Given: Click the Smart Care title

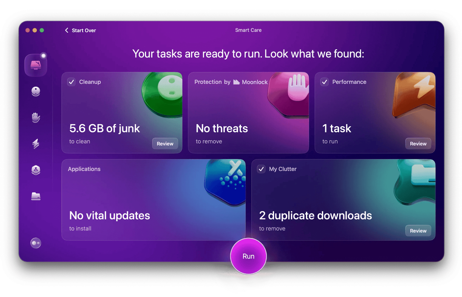Looking at the screenshot, I should click(x=248, y=30).
